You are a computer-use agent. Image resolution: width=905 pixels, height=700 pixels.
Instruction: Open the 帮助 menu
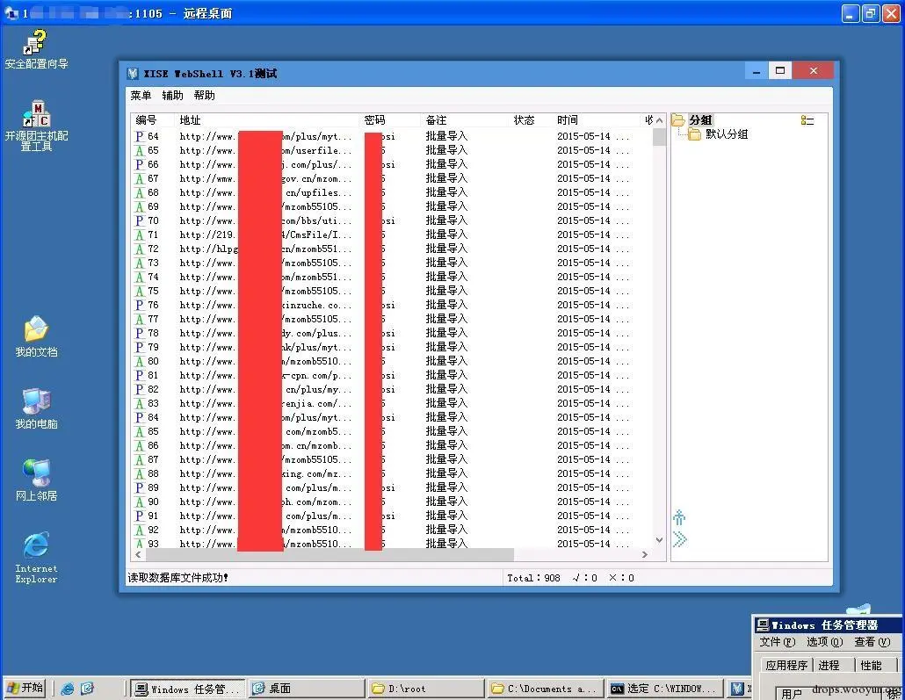[x=205, y=95]
